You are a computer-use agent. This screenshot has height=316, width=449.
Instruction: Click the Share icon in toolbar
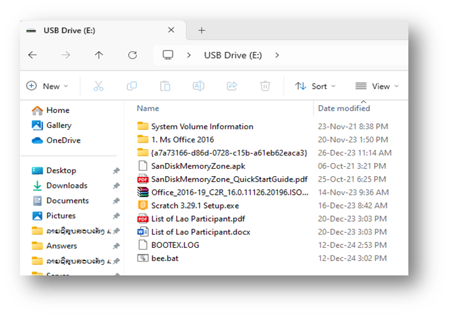point(232,86)
